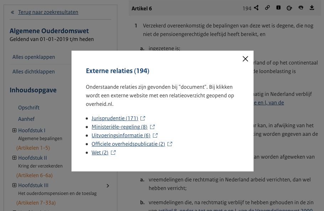Expand the Hoofdstuk III plus toggle

tap(15, 185)
